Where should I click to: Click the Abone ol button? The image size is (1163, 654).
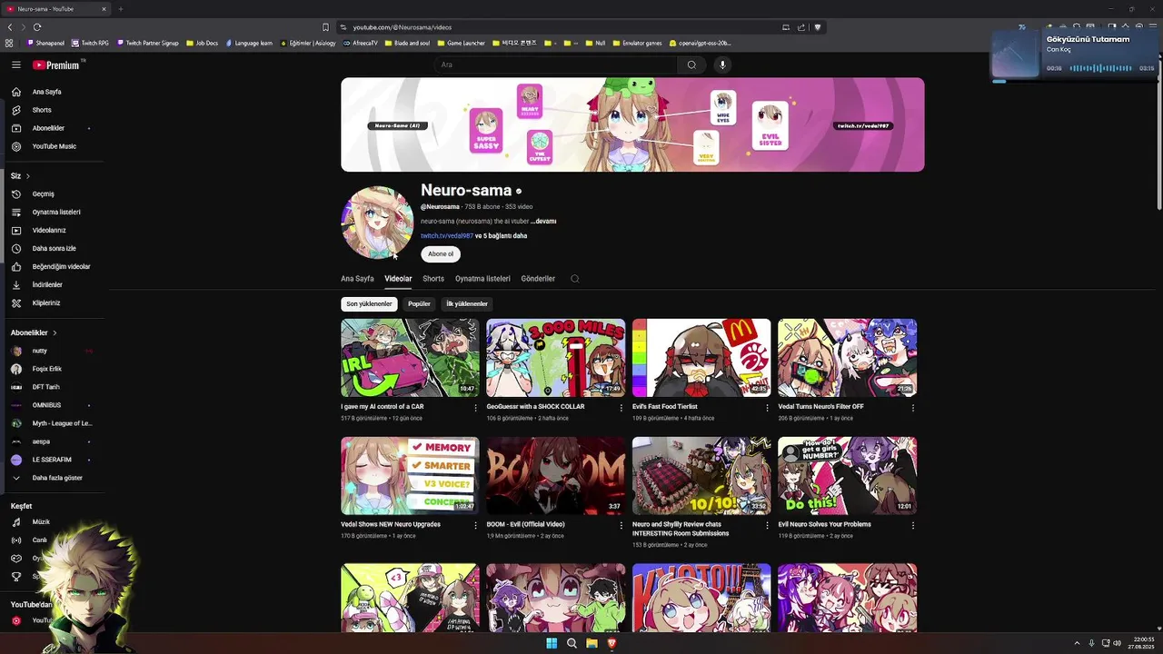(441, 254)
